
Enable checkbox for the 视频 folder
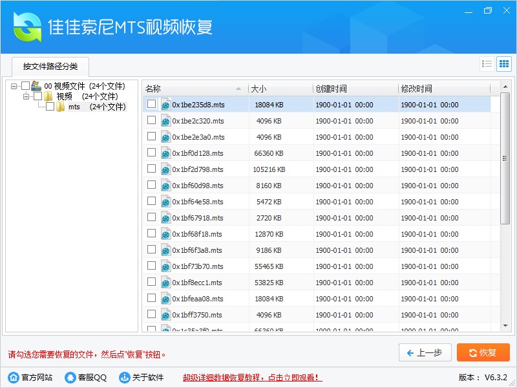coord(37,96)
